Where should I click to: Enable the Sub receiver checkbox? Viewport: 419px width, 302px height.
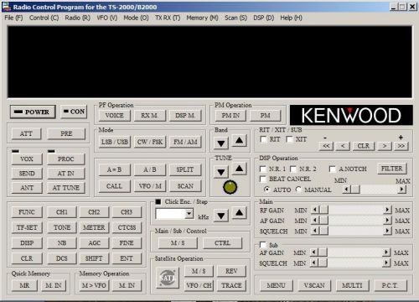coord(263,245)
